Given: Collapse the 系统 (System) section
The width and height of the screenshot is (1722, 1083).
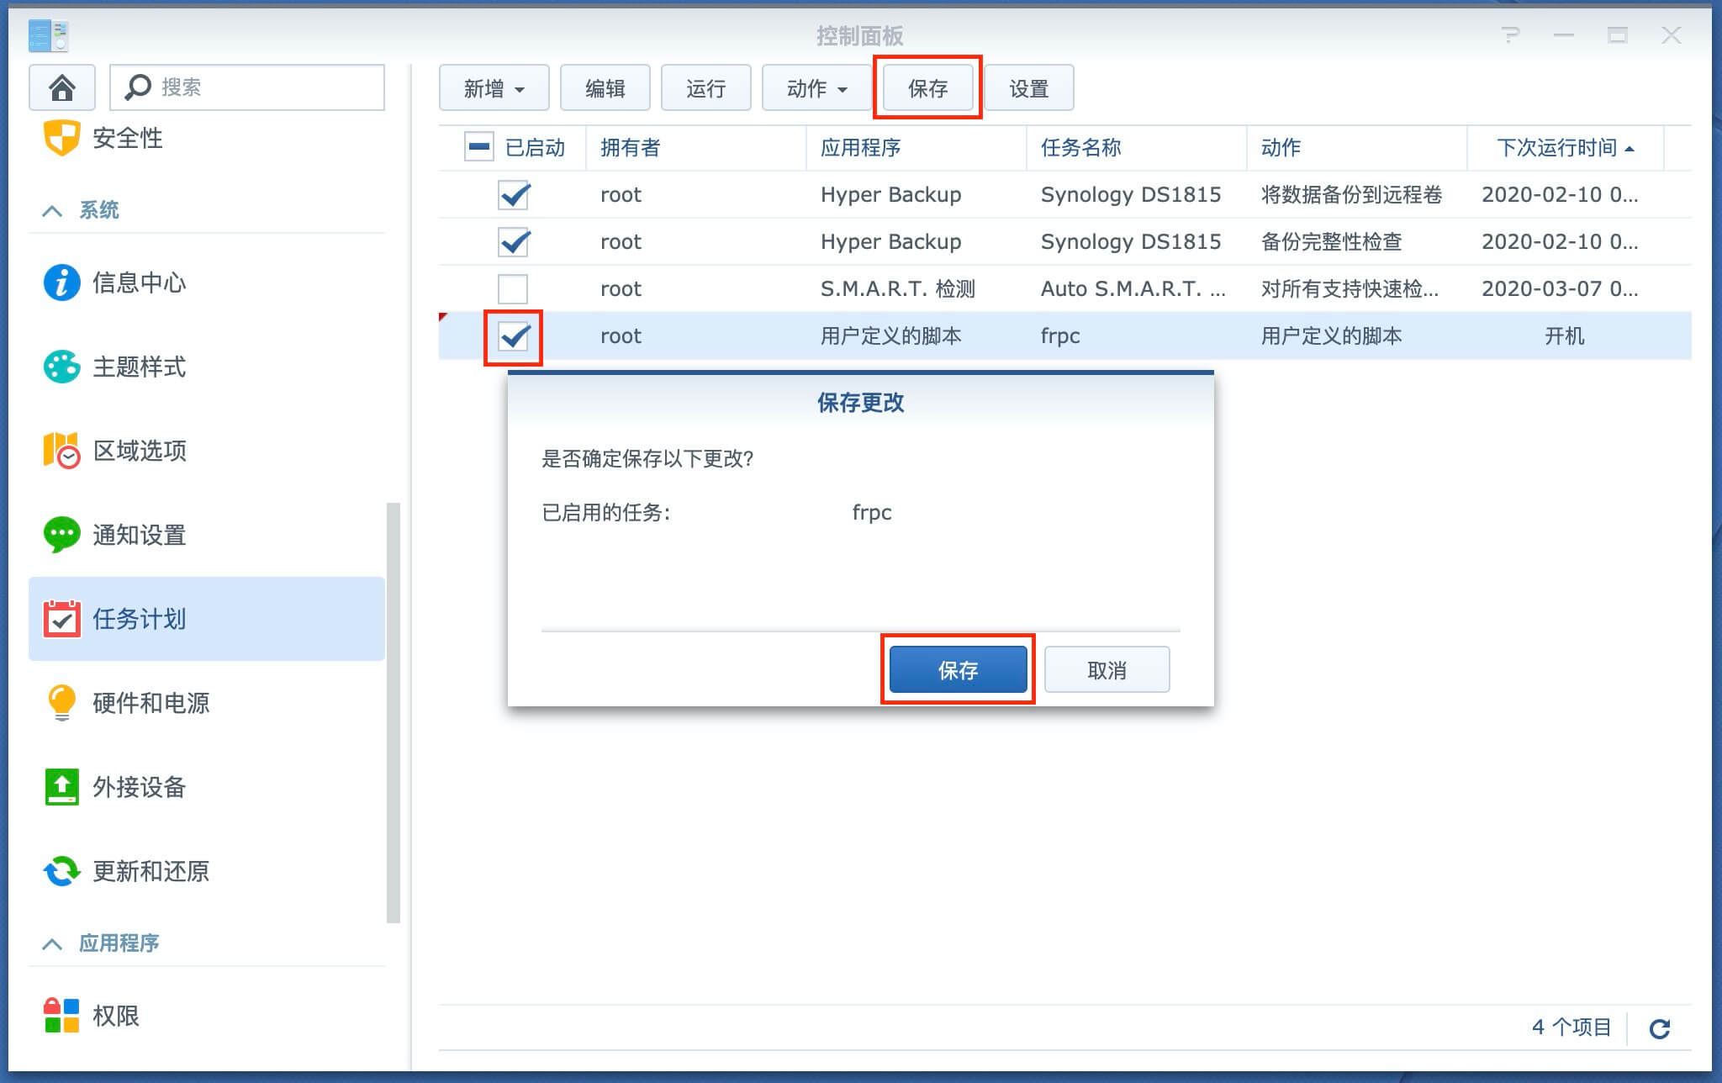Looking at the screenshot, I should pyautogui.click(x=52, y=210).
